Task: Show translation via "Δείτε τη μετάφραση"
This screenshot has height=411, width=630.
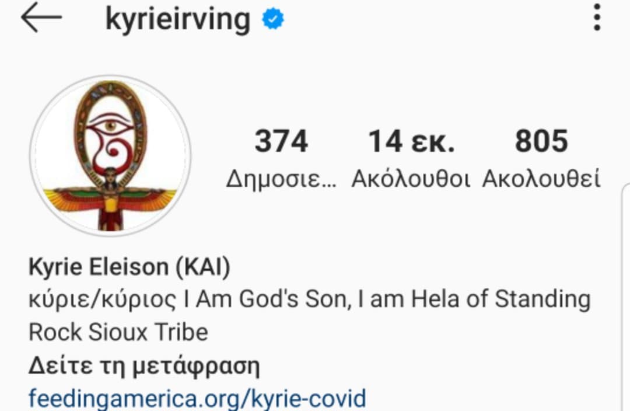Action: point(144,365)
